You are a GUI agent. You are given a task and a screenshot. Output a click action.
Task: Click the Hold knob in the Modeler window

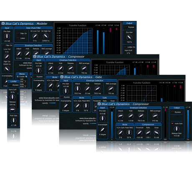[x=28, y=54]
